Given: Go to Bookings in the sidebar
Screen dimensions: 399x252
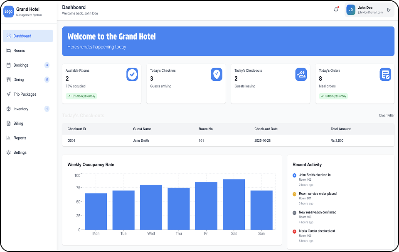Looking at the screenshot, I should 21,65.
